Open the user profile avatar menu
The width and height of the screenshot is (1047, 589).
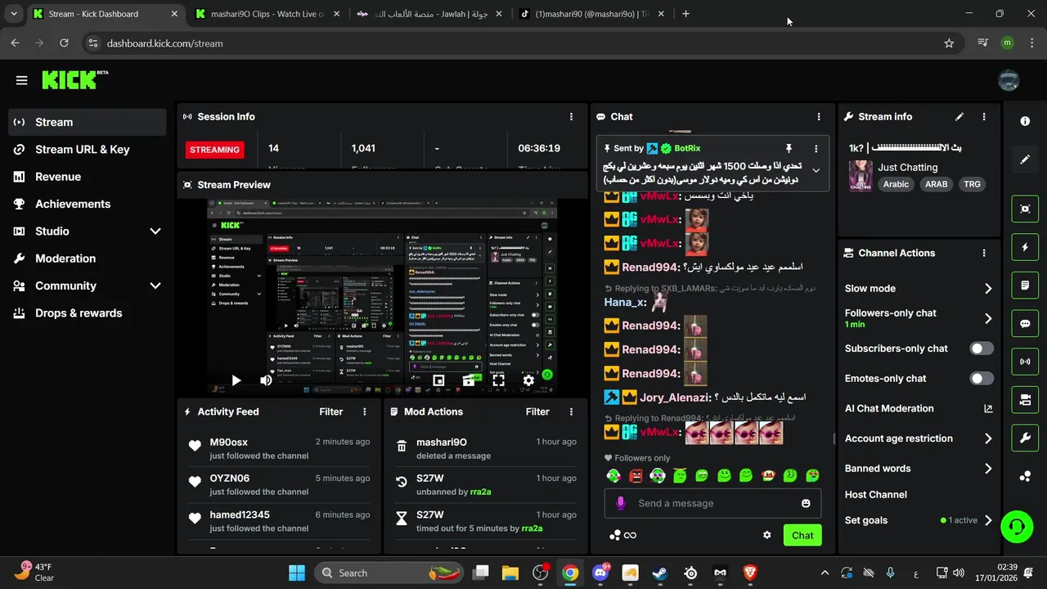pos(1009,80)
